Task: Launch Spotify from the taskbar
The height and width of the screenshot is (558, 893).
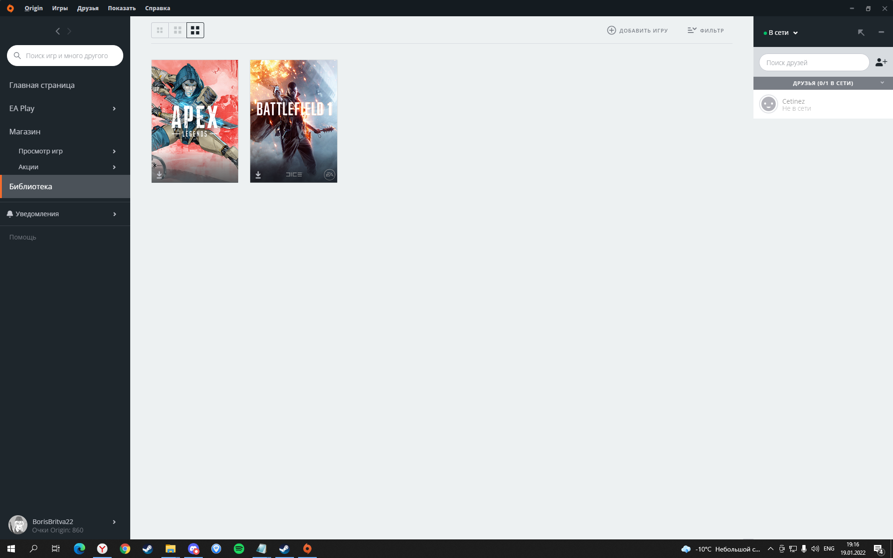Action: [239, 549]
